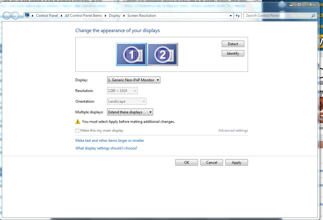Screen dimensions: 323x220
Task: Open What display settings should I choose link
Action: point(106,148)
